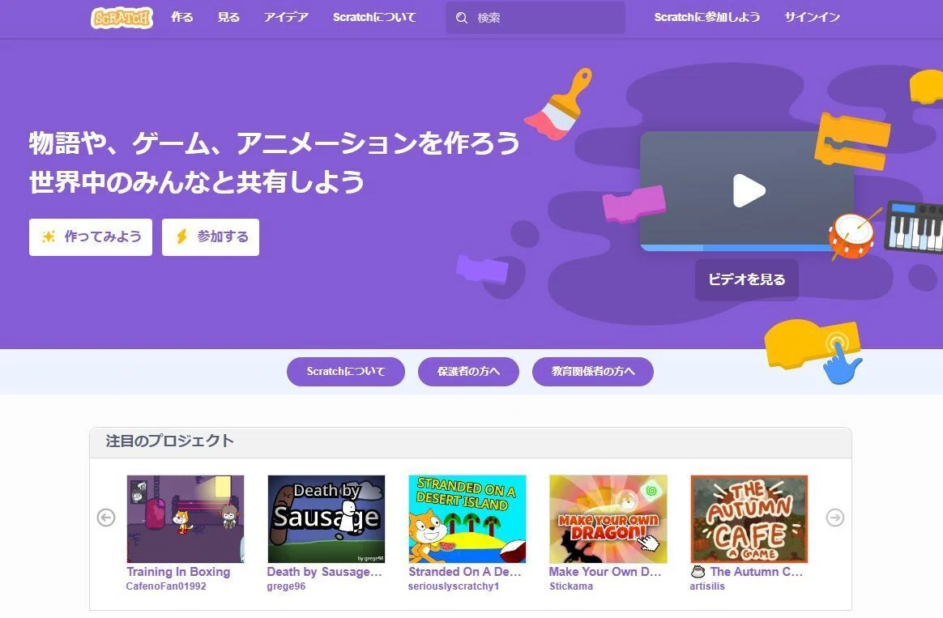Viewport: 943px width, 618px height.
Task: Click the 参加する button
Action: (211, 237)
